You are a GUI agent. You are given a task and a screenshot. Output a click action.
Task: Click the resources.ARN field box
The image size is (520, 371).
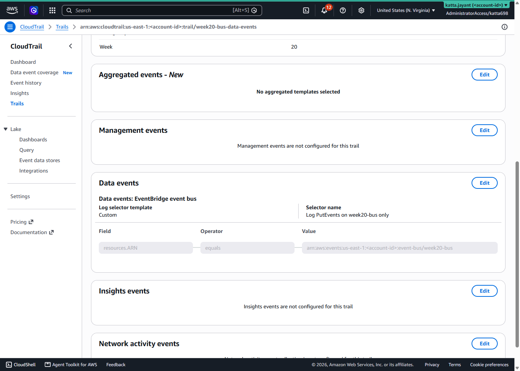pos(146,248)
